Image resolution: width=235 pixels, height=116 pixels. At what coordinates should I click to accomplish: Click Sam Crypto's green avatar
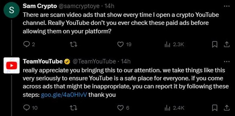(11, 10)
